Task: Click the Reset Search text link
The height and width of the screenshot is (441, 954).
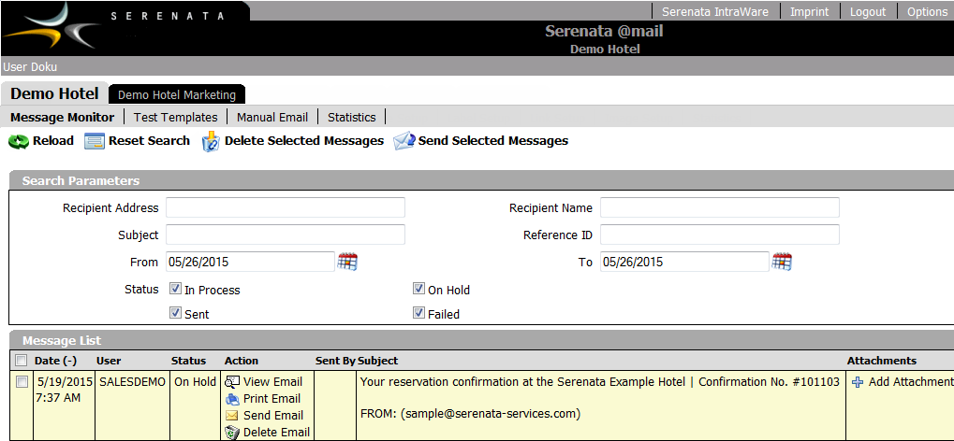Action: click(149, 141)
